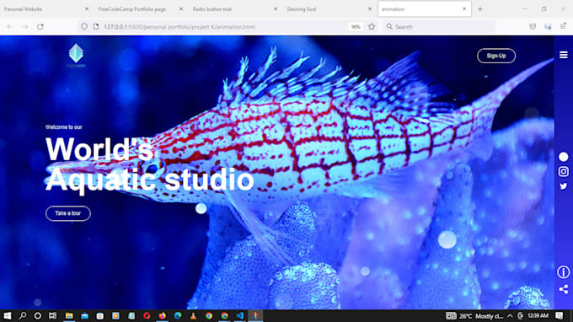Click the info icon in the sidebar
This screenshot has width=573, height=322.
(x=563, y=272)
